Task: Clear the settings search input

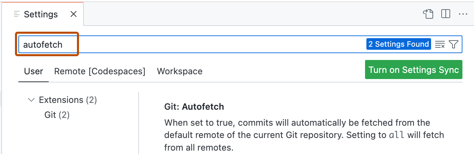Action: 440,44
